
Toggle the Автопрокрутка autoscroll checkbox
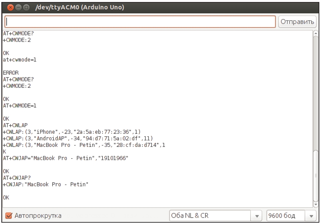(x=9, y=216)
